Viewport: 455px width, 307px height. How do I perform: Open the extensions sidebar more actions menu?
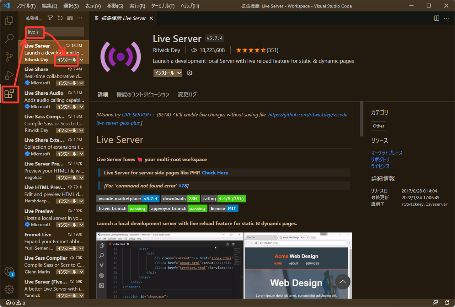coord(80,18)
